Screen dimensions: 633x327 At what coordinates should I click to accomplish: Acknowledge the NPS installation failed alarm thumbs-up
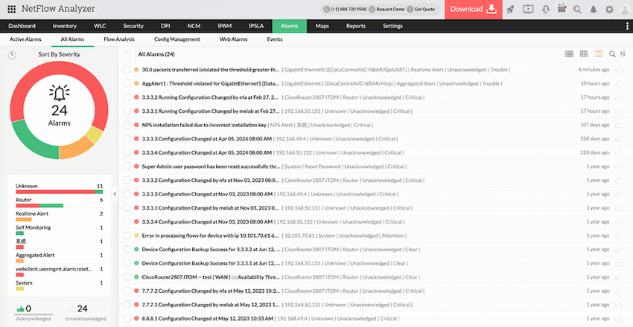[619, 125]
